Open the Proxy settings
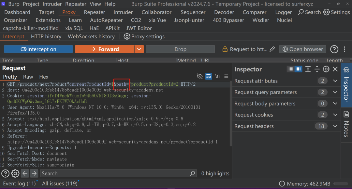Screen dimensions: 352x189 pos(144,36)
